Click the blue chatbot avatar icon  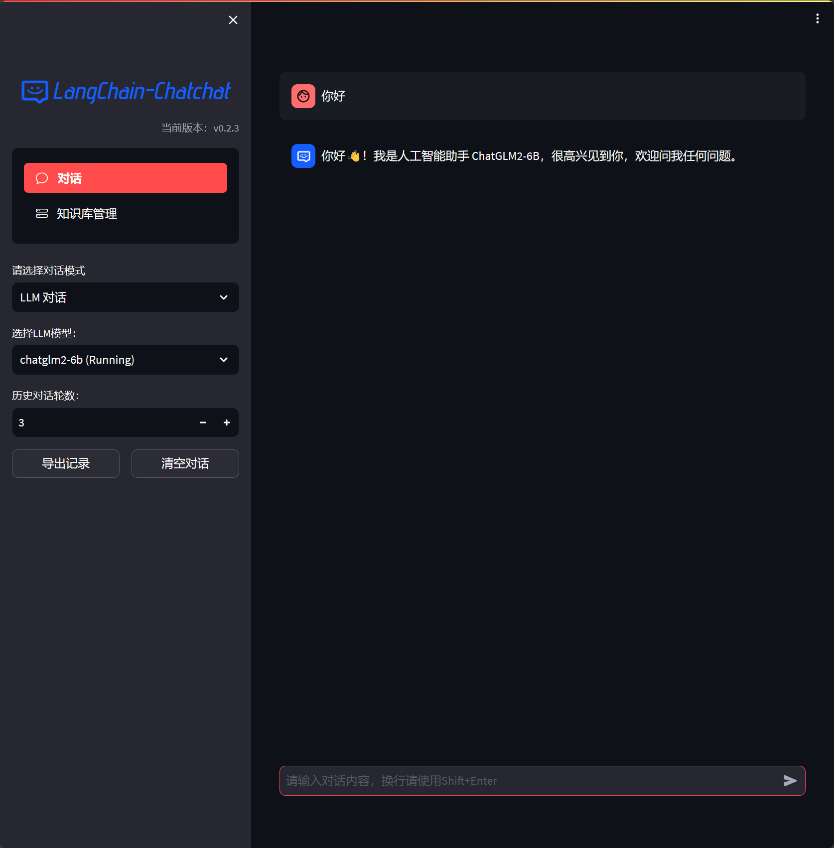pyautogui.click(x=303, y=156)
